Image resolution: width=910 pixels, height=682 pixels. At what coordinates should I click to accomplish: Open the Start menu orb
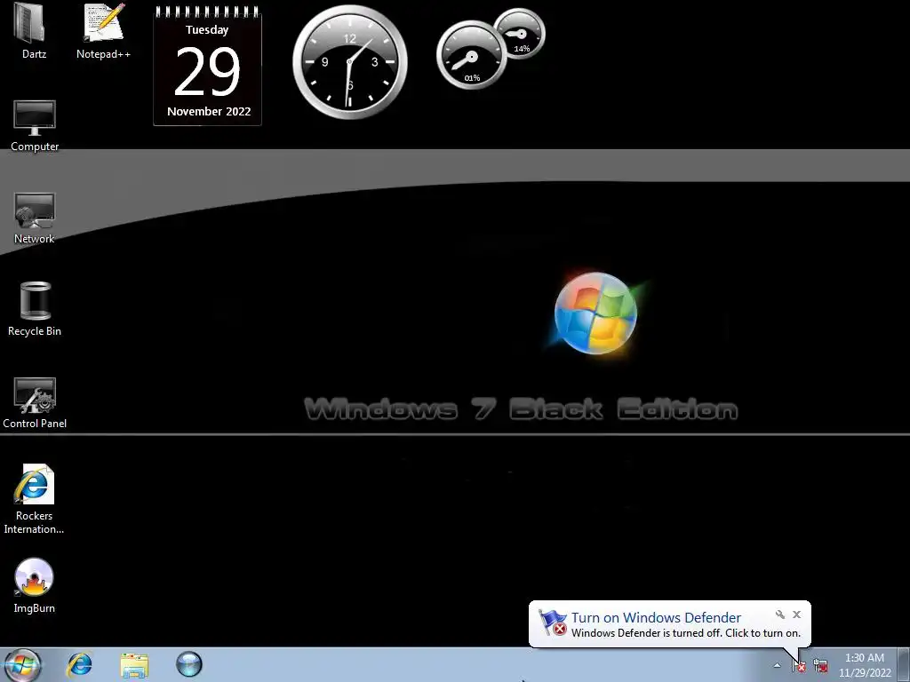click(23, 664)
